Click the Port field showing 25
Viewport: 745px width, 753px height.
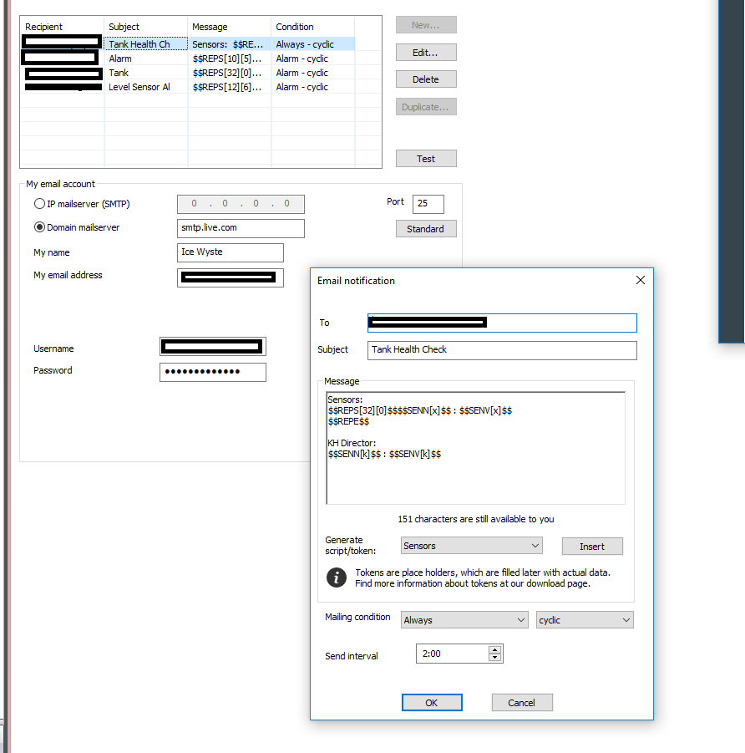click(428, 204)
